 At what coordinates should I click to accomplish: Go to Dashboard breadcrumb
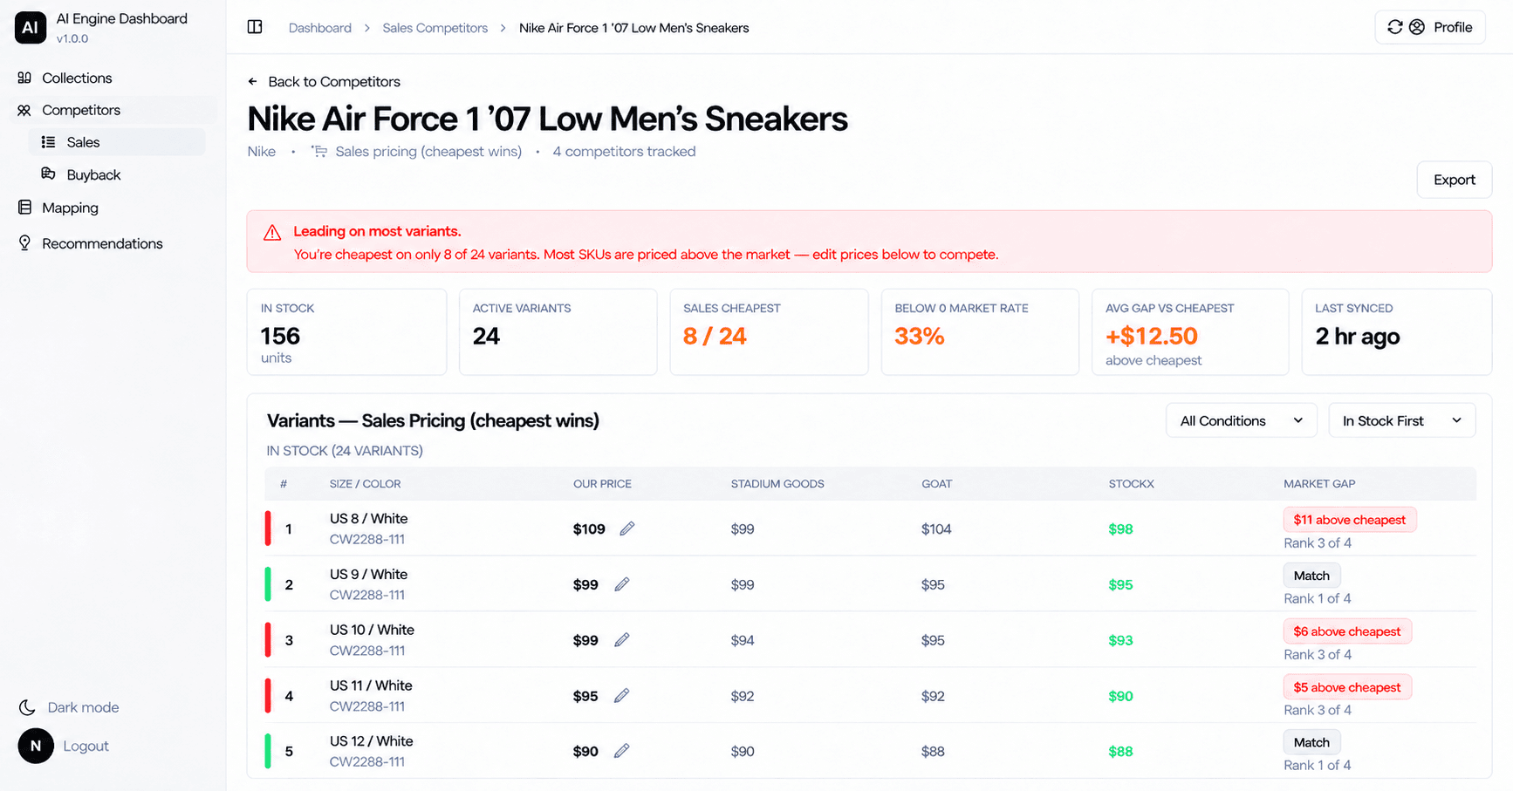320,28
